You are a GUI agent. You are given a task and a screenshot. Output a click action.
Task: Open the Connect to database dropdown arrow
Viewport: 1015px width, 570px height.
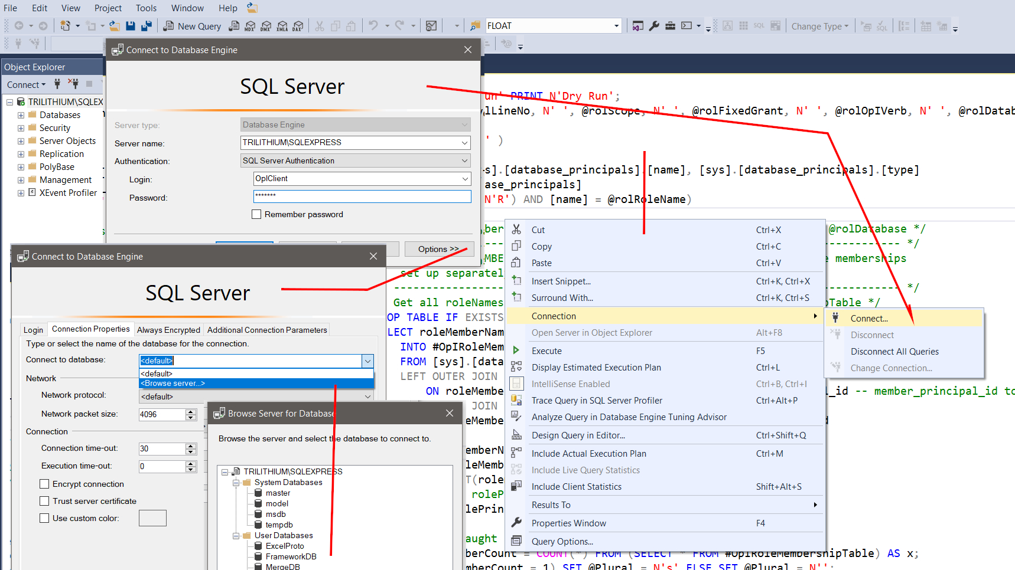pyautogui.click(x=367, y=361)
